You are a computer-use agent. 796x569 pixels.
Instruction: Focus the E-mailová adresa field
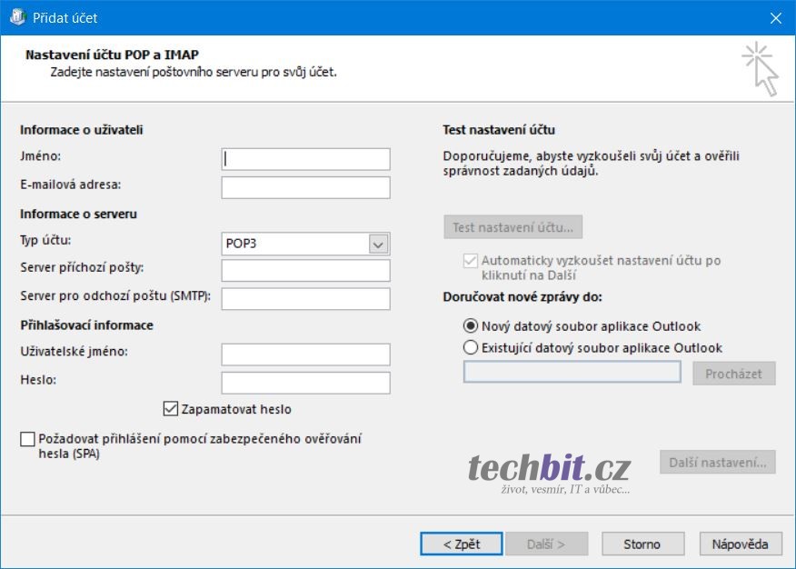(305, 187)
